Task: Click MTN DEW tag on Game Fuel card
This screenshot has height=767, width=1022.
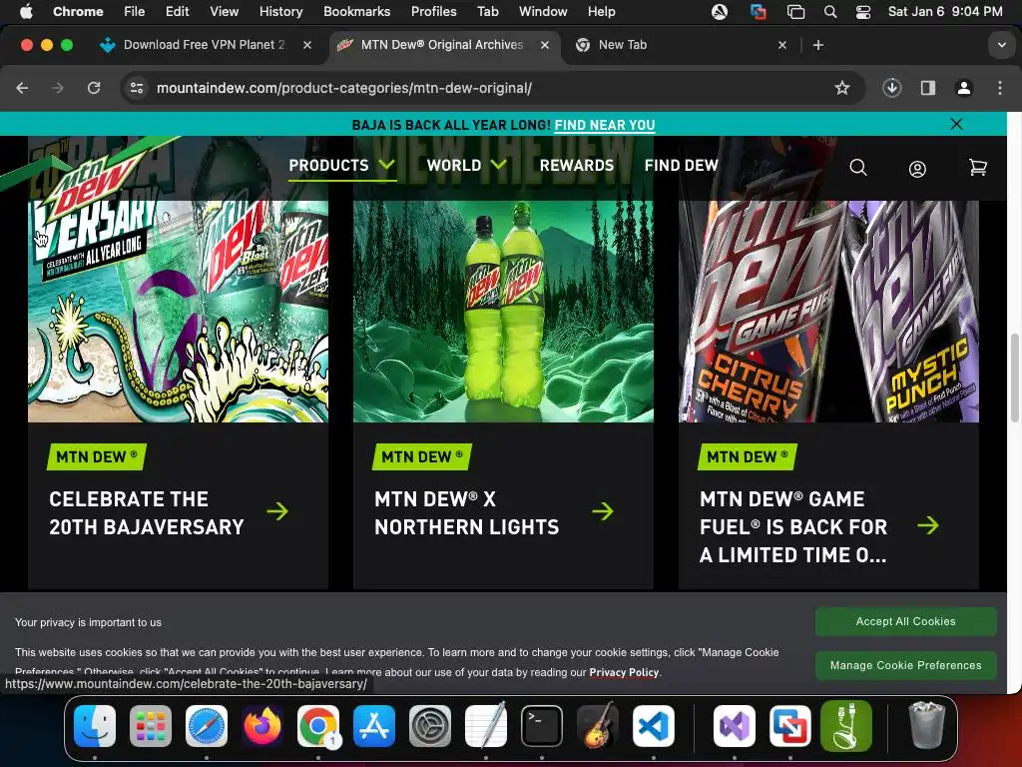Action: click(748, 457)
